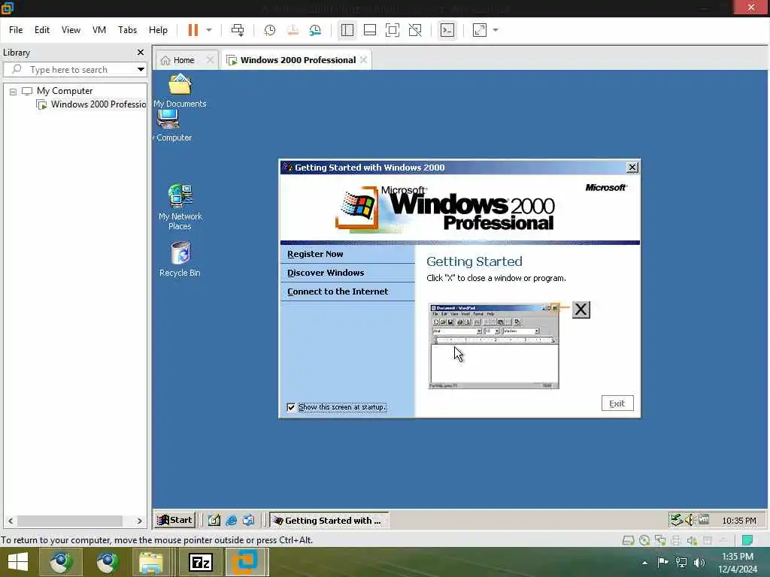Image resolution: width=770 pixels, height=577 pixels.
Task: Click the printer device status icon
Action: point(676,541)
